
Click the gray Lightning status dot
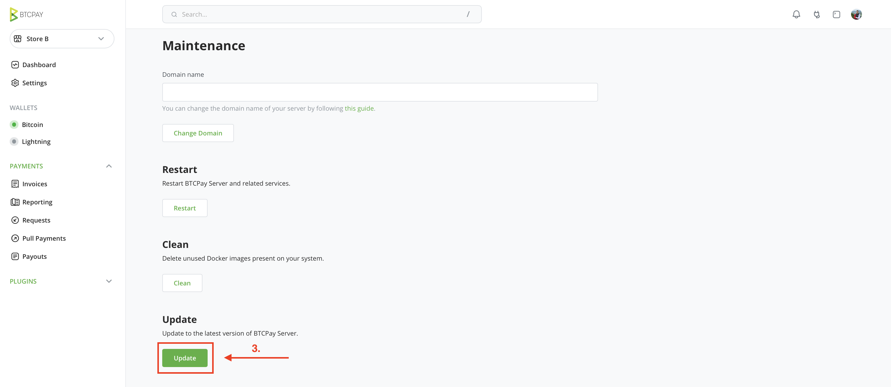(14, 141)
